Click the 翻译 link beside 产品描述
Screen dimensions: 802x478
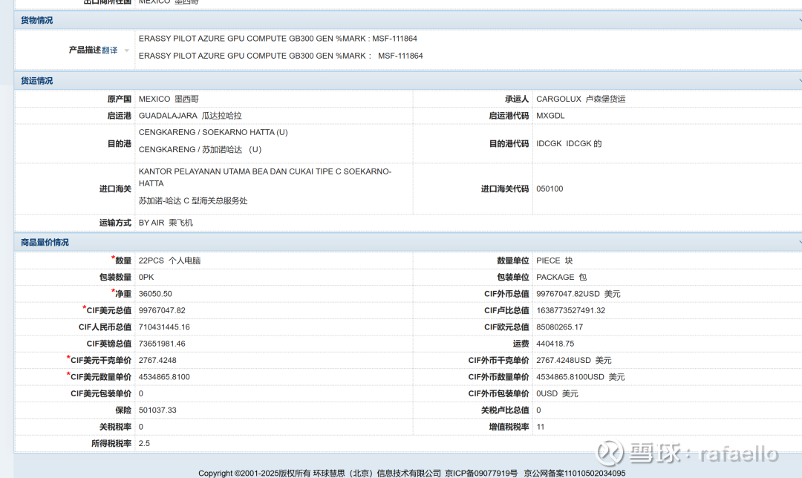109,50
